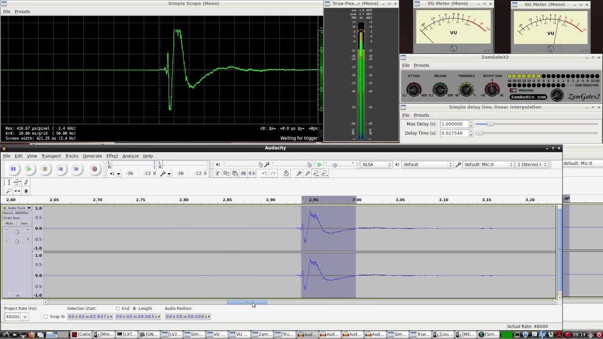The image size is (603, 339).
Task: Choose the End radio button
Action: tap(118, 308)
